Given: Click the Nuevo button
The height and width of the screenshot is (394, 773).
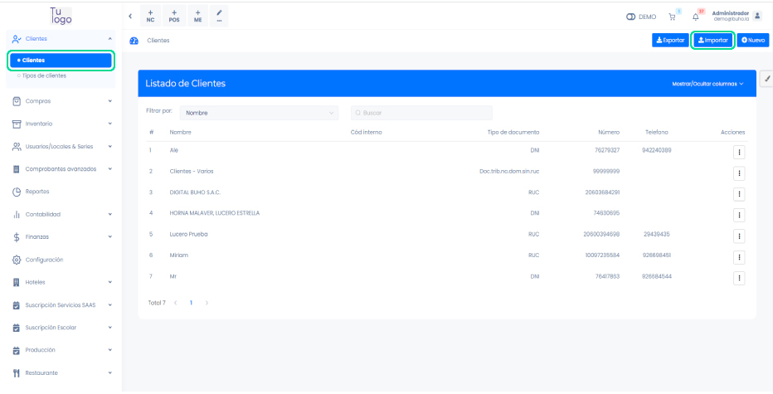Looking at the screenshot, I should tap(753, 40).
